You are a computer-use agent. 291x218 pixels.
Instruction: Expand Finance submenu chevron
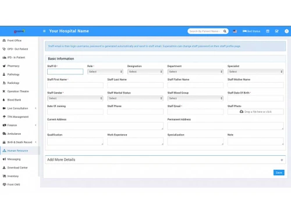(x=36, y=125)
